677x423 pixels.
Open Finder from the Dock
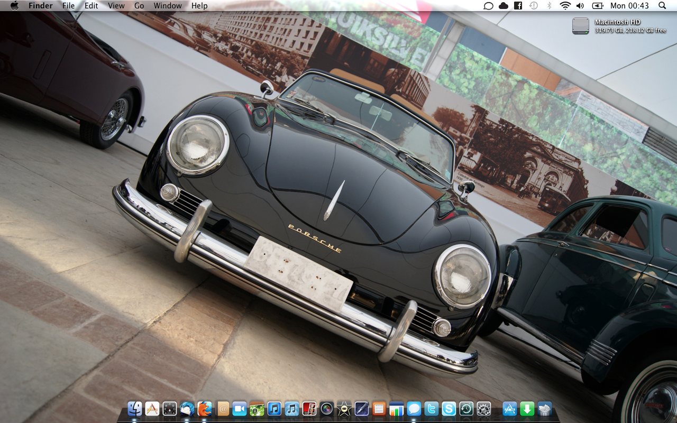pyautogui.click(x=135, y=409)
